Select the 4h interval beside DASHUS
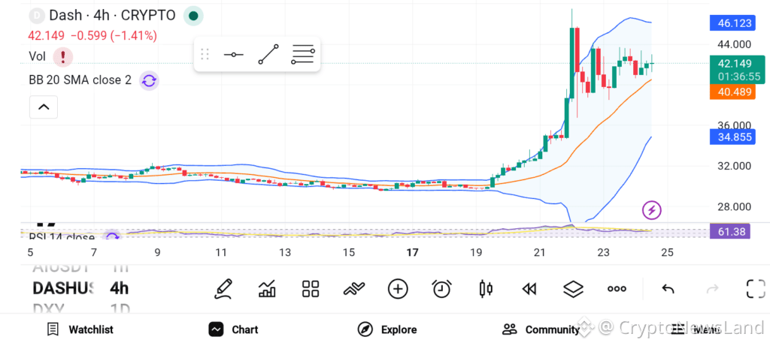Image resolution: width=770 pixels, height=346 pixels. click(x=120, y=288)
